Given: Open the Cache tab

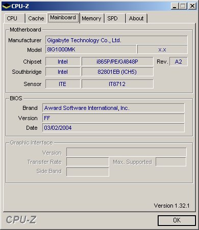Looking at the screenshot, I should pyautogui.click(x=36, y=18).
